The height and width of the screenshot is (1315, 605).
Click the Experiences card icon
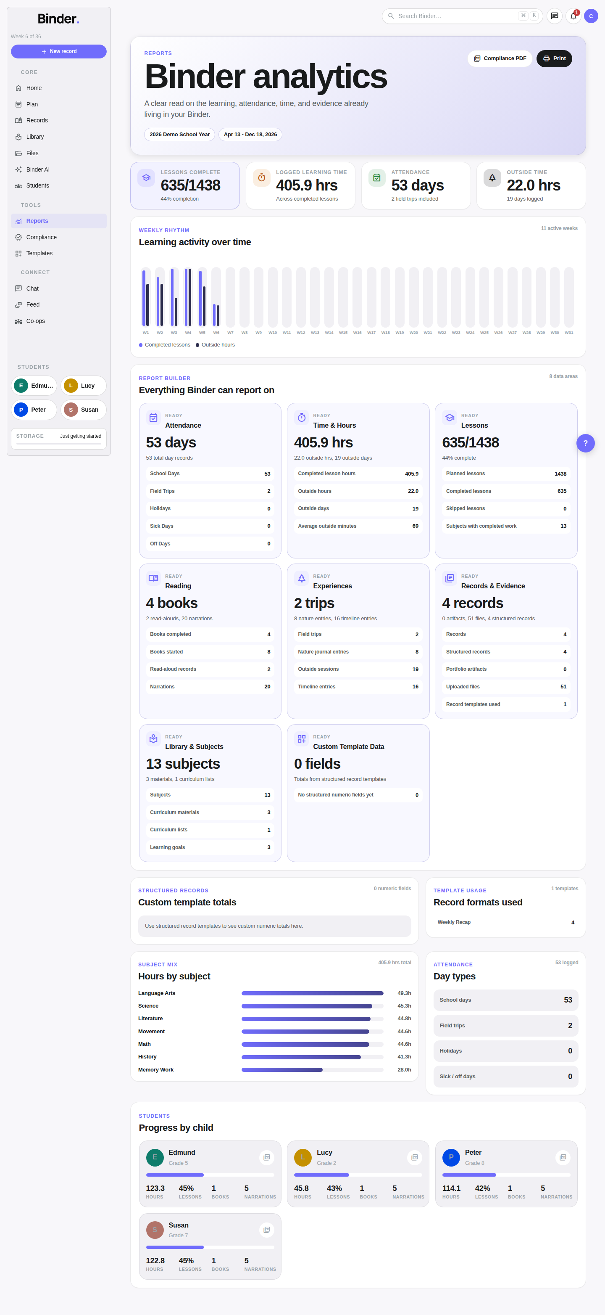pos(302,578)
